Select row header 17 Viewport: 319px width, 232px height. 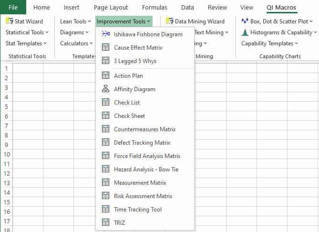tap(7, 221)
